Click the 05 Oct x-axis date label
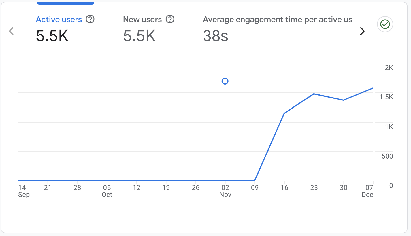 coord(107,191)
